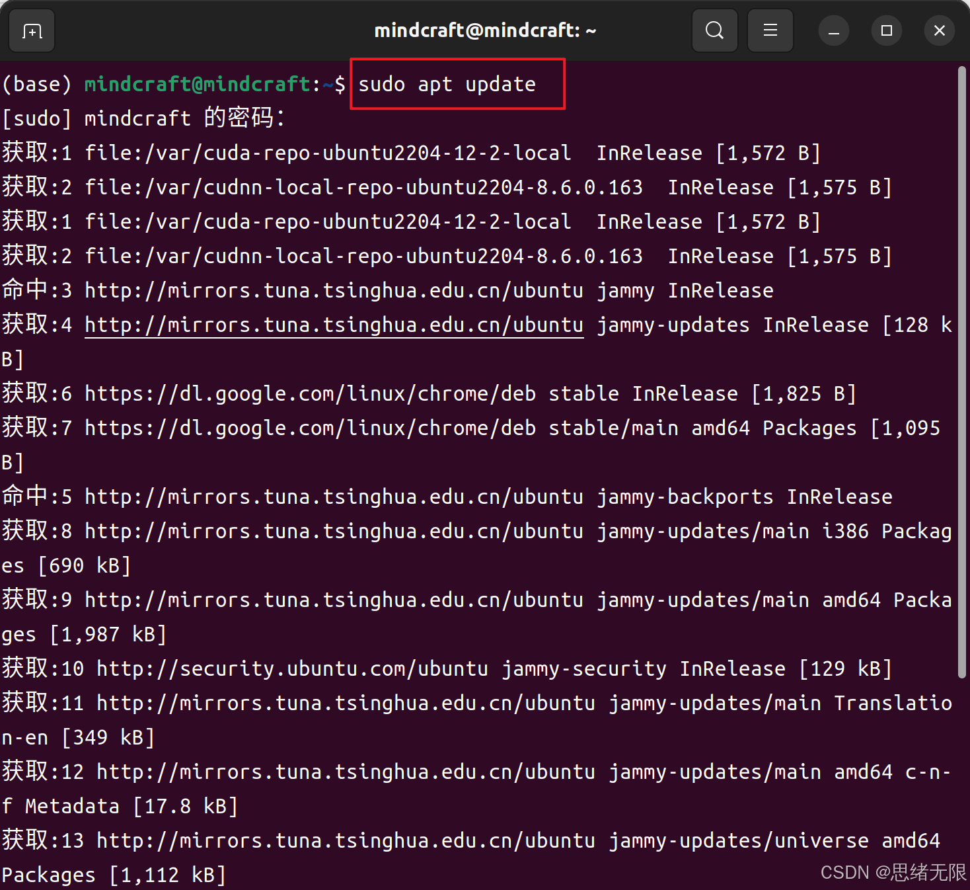Viewport: 970px width, 890px height.
Task: Click the '(base)' conda environment text
Action: click(36, 84)
